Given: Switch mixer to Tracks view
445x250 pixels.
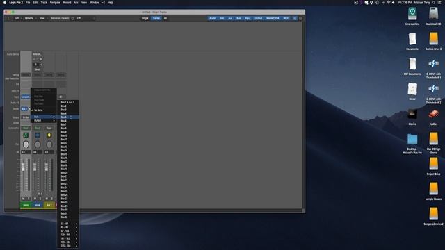Looking at the screenshot, I should (156, 18).
